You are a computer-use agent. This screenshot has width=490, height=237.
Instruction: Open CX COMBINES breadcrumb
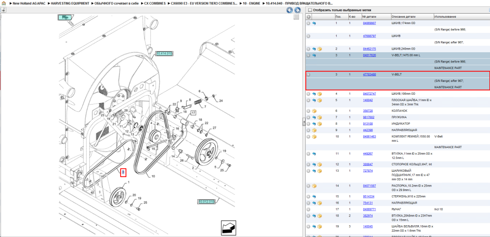click(x=155, y=3)
